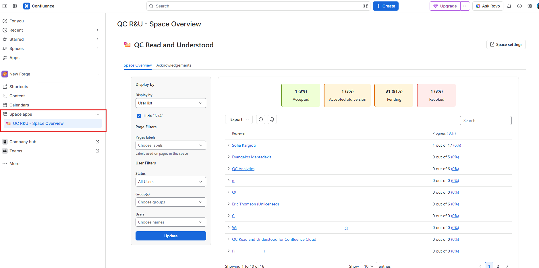539x268 pixels.
Task: Click the red Revoked status card
Action: pyautogui.click(x=436, y=95)
